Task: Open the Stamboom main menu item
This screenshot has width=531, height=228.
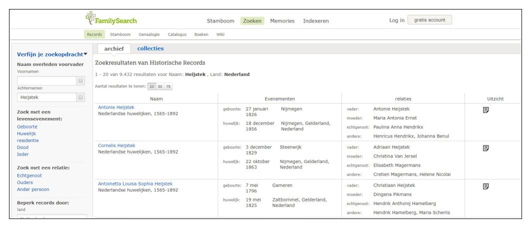Action: click(220, 21)
